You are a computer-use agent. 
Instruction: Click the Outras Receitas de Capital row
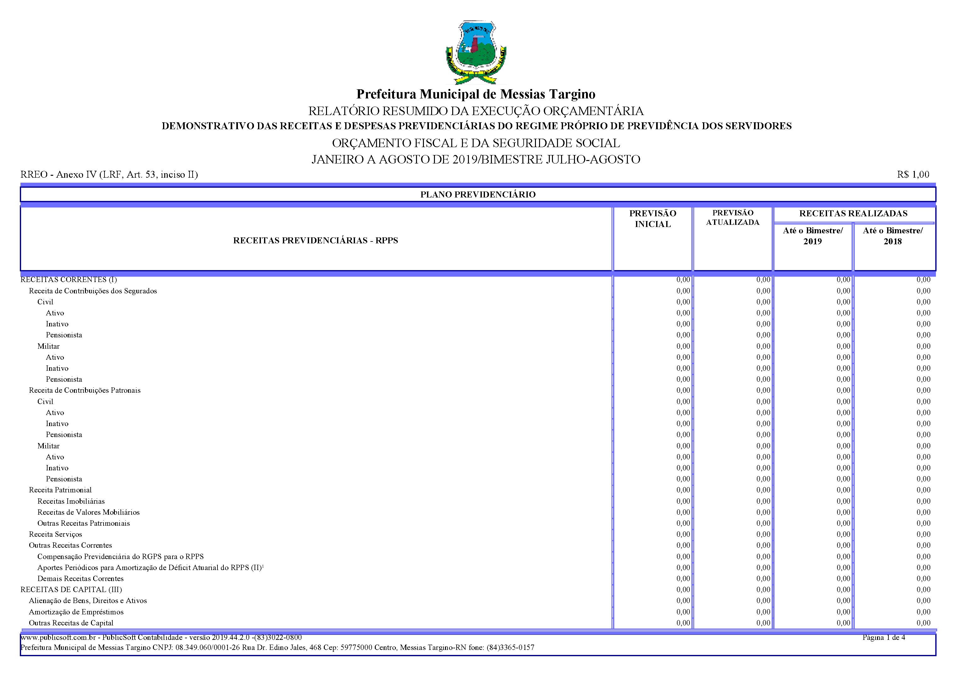tap(71, 623)
